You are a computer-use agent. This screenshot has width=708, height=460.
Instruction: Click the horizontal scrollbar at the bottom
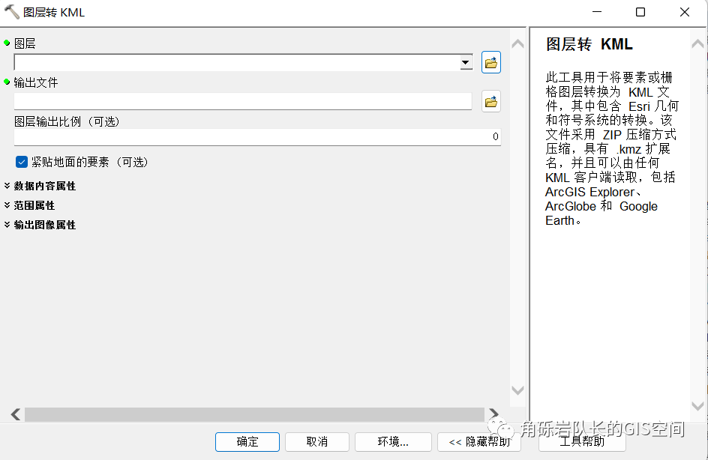[x=255, y=414]
